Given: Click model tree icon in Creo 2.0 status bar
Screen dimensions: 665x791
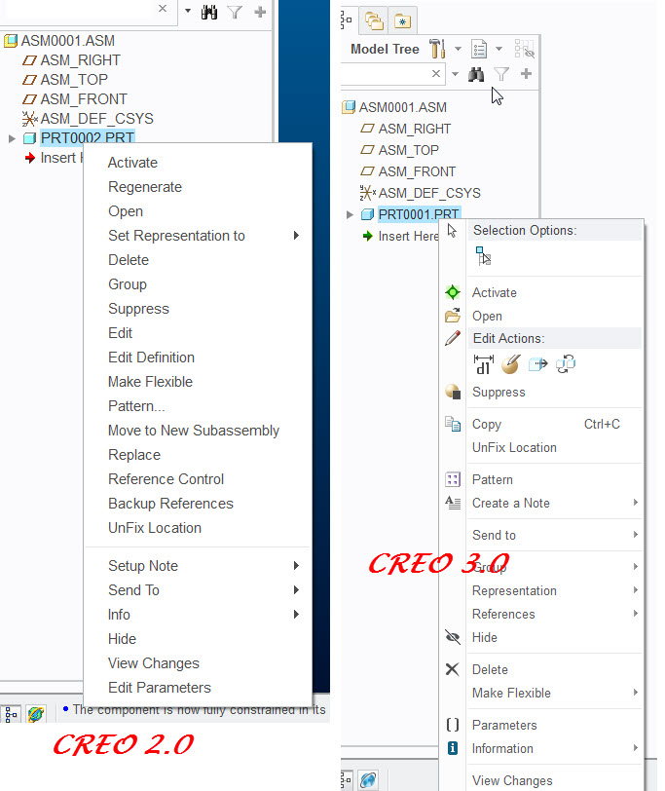Looking at the screenshot, I should pos(11,714).
